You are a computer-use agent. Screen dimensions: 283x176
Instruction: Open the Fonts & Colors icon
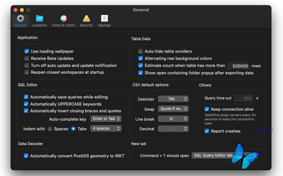[63, 19]
